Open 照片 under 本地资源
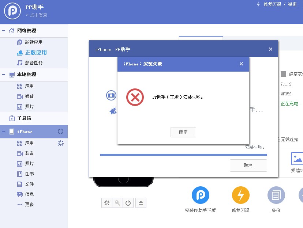303x228 pixels. pos(29,106)
